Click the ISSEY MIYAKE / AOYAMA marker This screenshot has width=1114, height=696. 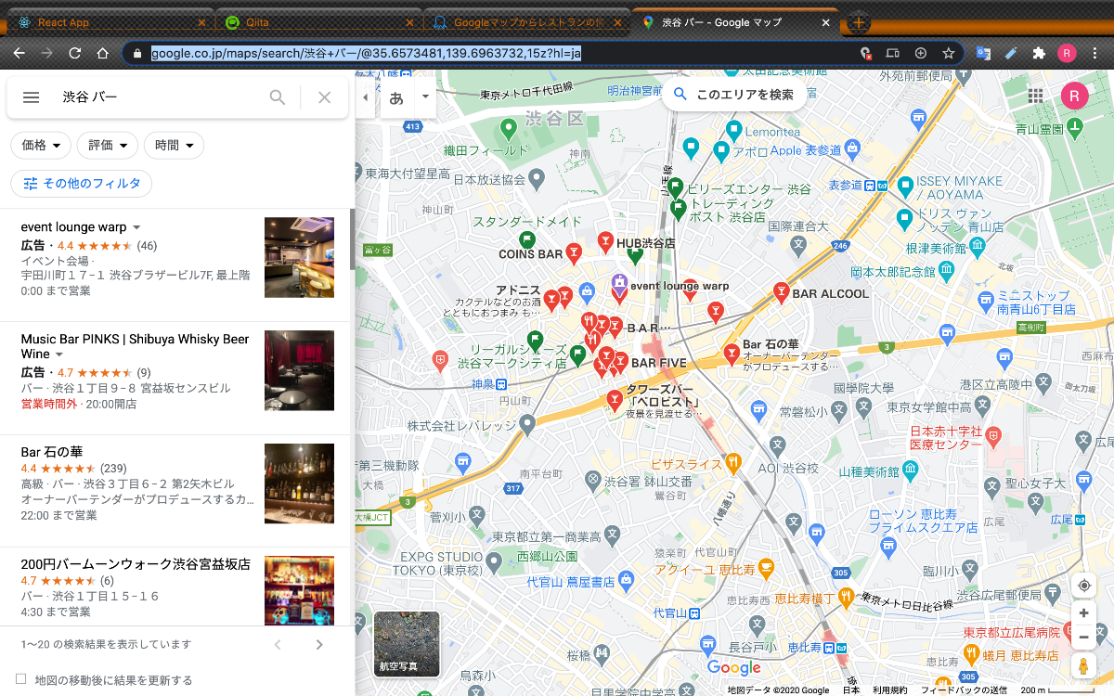[x=905, y=187]
